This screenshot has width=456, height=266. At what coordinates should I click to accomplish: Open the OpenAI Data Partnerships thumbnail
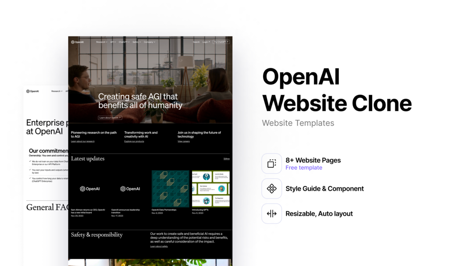point(171,189)
